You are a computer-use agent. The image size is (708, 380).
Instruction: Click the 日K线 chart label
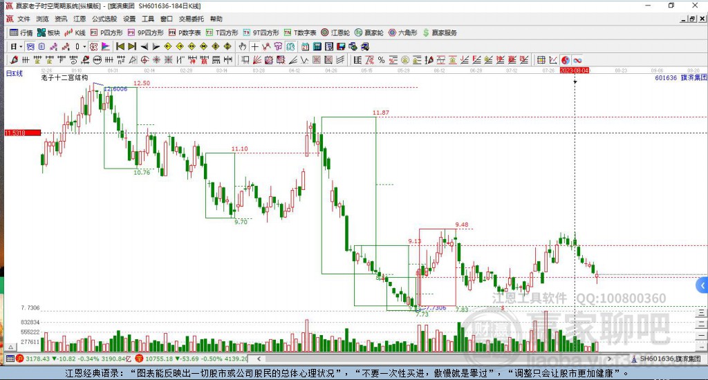tap(15, 73)
